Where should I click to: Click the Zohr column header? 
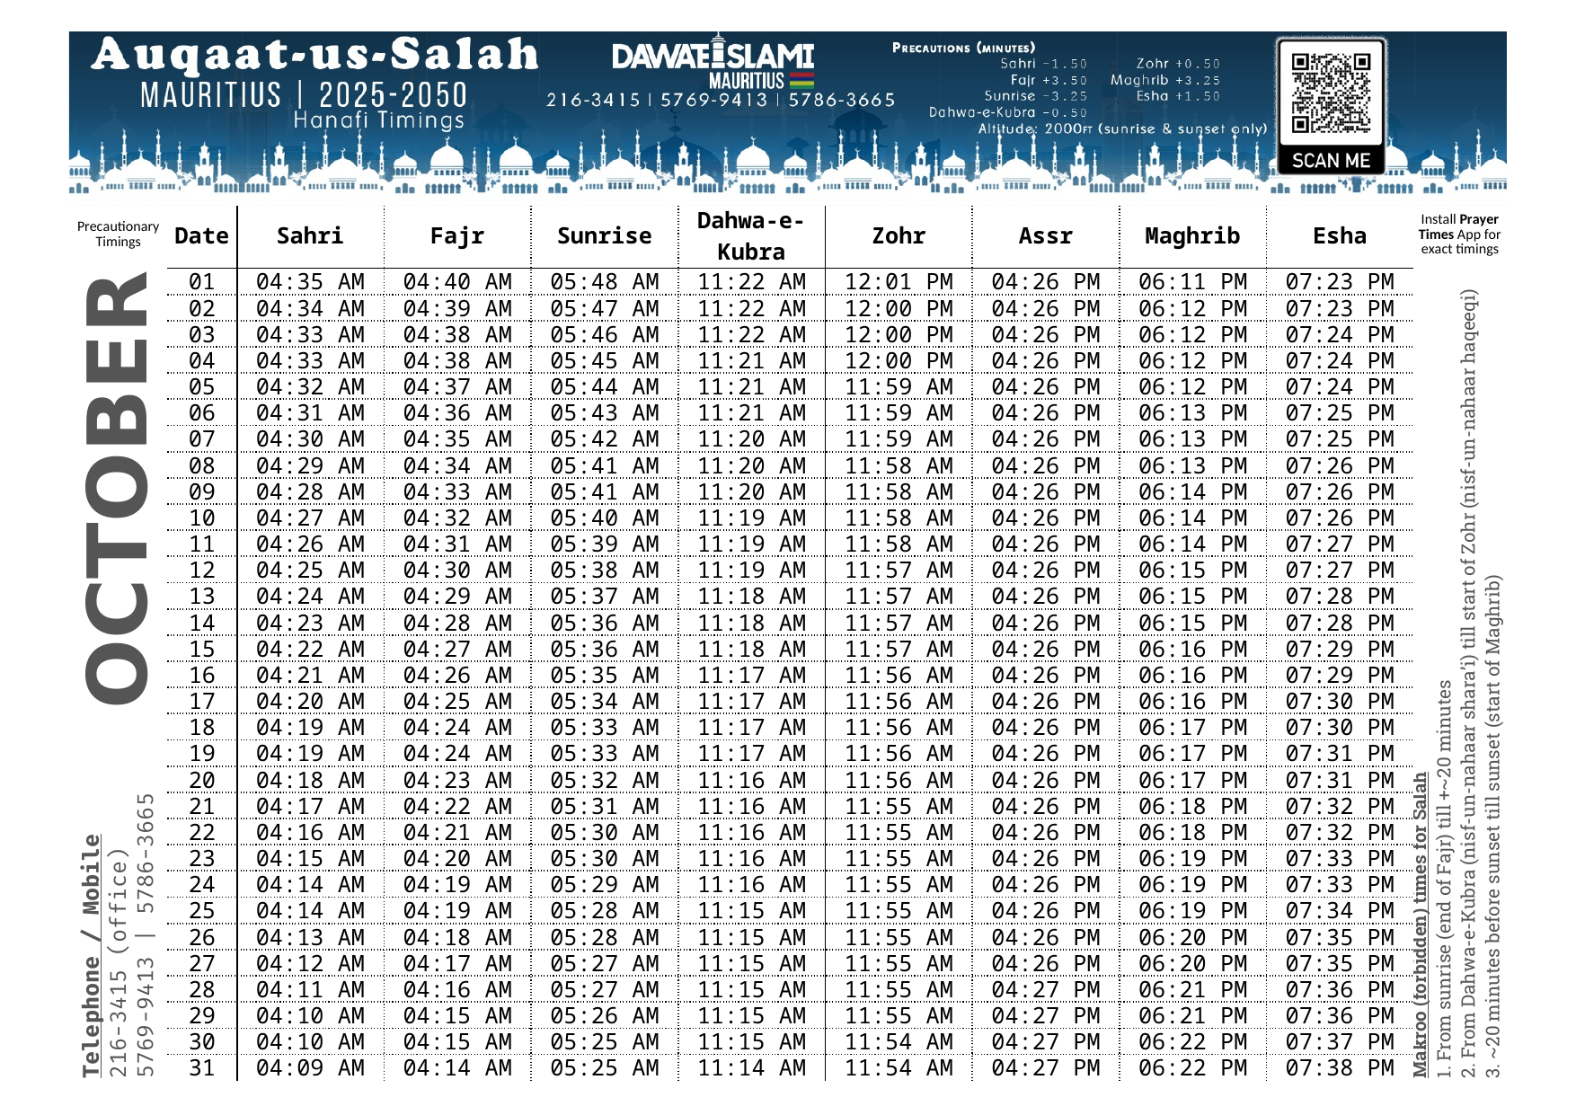(898, 236)
